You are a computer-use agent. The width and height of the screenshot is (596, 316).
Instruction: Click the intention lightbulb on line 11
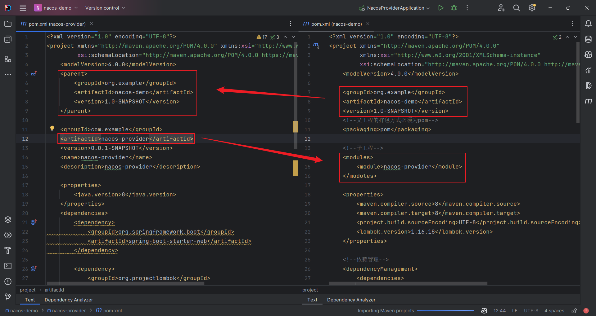click(52, 129)
